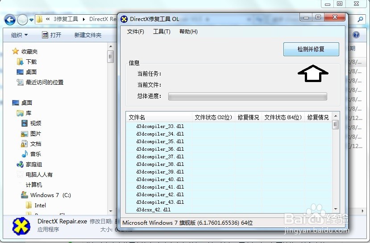Click the 文件状态(64位) column header
The image size is (370, 243).
coord(283,117)
